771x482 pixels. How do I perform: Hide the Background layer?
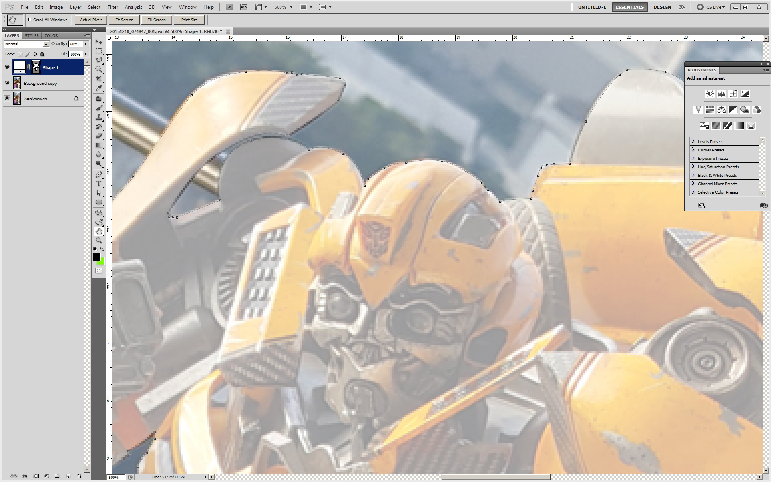(x=7, y=98)
